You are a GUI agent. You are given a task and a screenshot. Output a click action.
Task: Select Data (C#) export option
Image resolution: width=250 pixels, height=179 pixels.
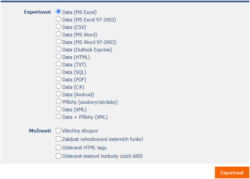pos(58,87)
